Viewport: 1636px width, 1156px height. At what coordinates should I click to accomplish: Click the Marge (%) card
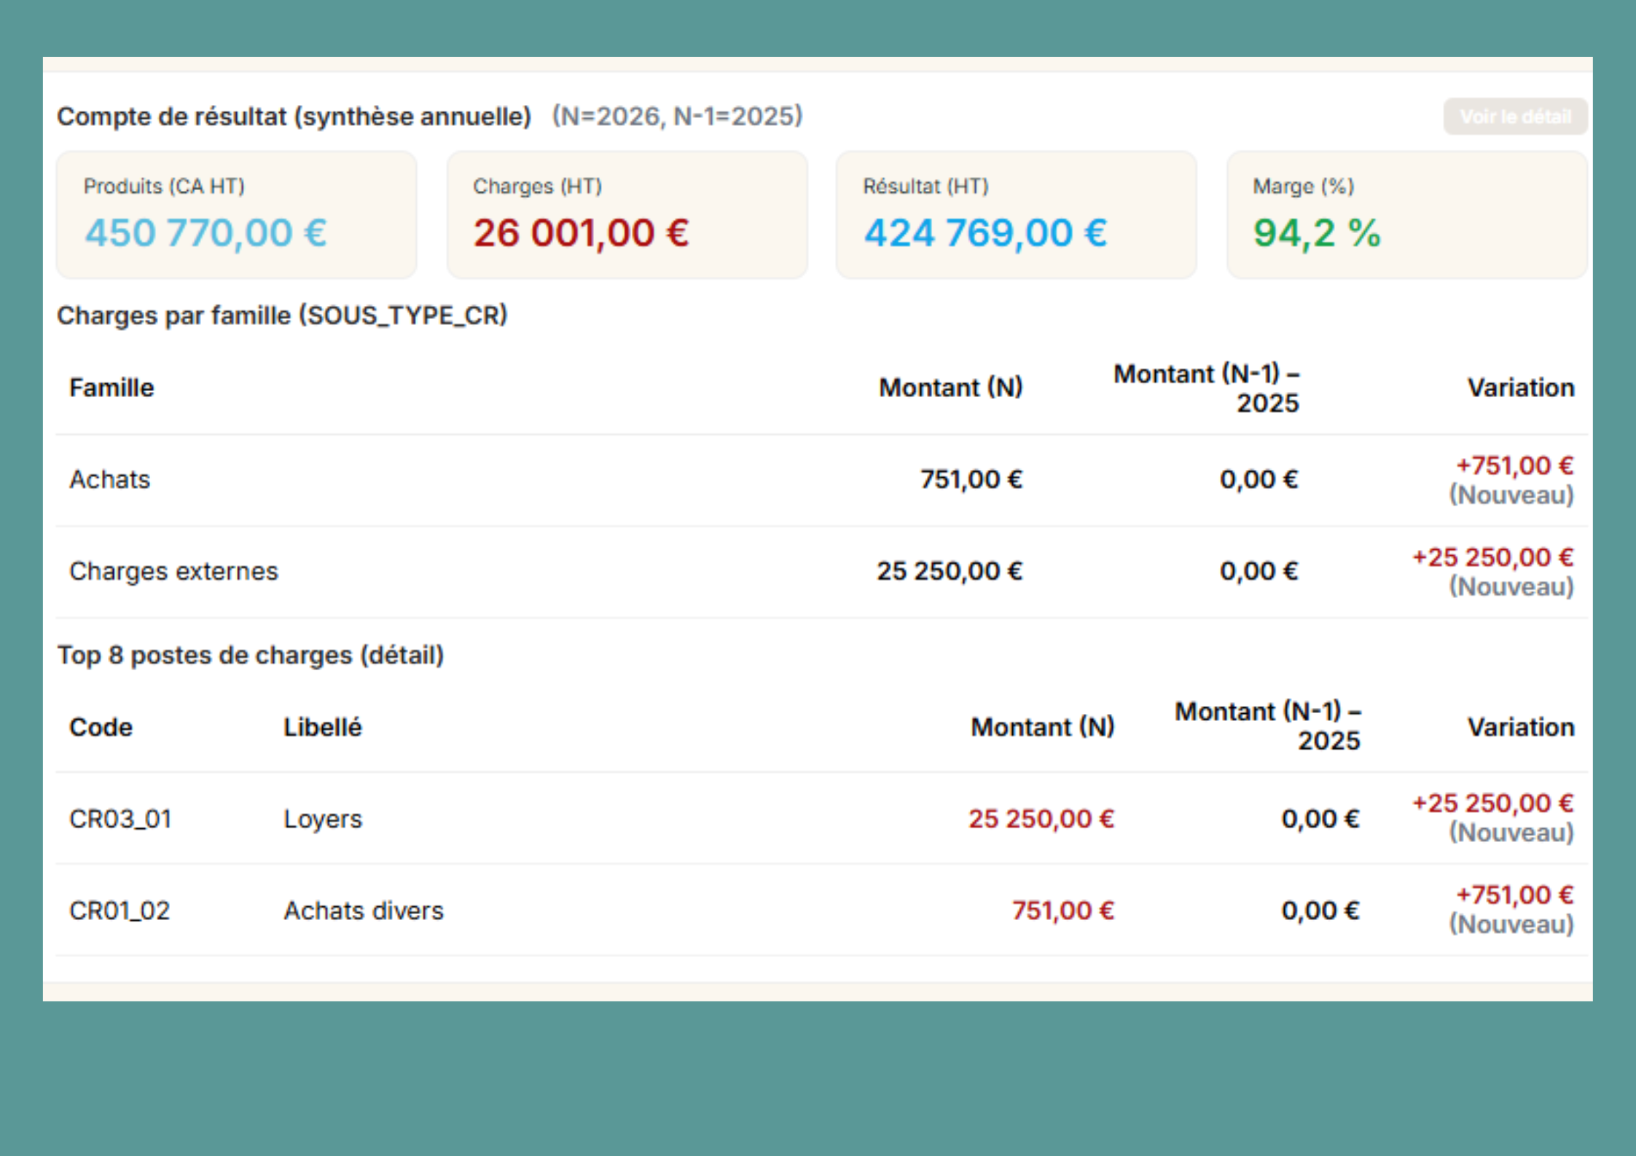1406,215
